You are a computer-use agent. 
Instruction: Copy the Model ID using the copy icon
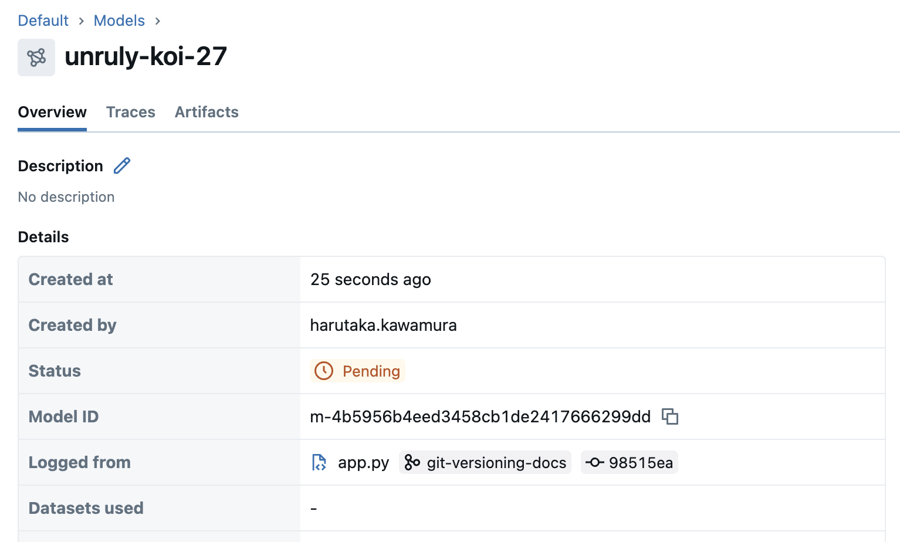(670, 416)
